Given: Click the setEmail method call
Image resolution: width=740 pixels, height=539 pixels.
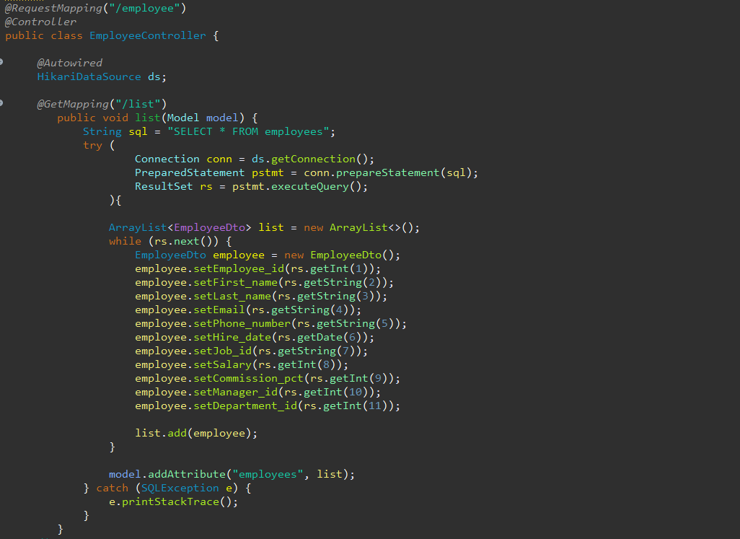Looking at the screenshot, I should [219, 310].
